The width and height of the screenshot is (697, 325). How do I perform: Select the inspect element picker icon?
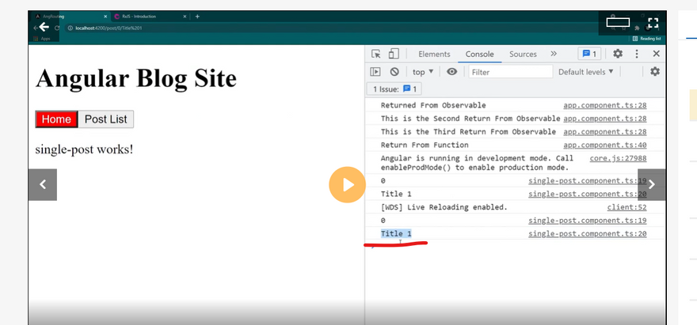pyautogui.click(x=376, y=54)
